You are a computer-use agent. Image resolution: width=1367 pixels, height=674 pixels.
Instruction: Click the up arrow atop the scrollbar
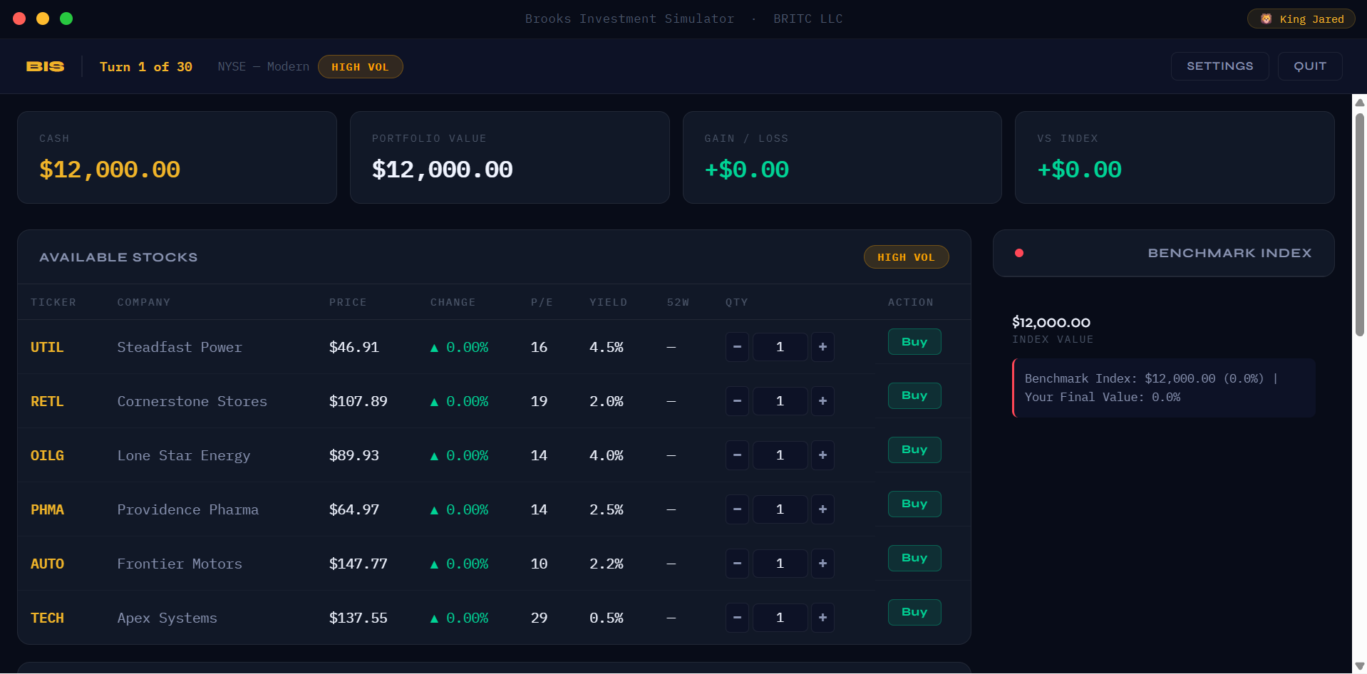point(1358,102)
